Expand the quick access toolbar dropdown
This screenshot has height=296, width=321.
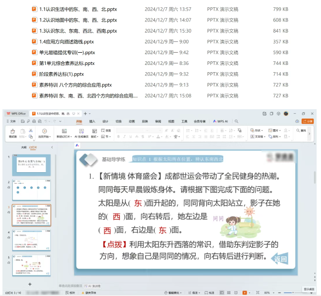60,121
